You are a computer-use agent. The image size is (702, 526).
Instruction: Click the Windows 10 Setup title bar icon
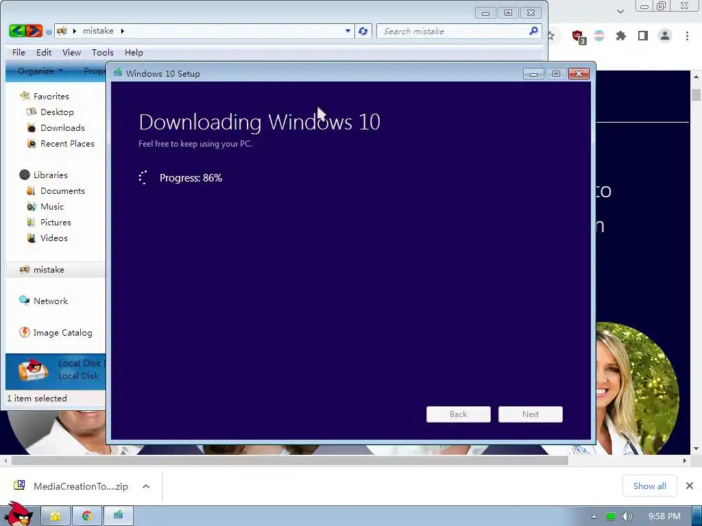pos(118,73)
